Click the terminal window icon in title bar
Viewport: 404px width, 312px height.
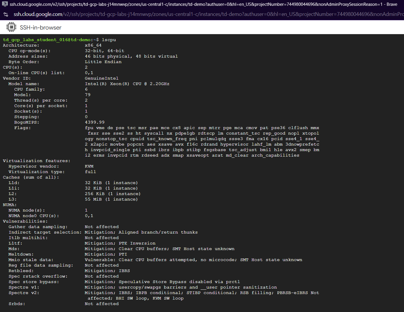click(5, 4)
